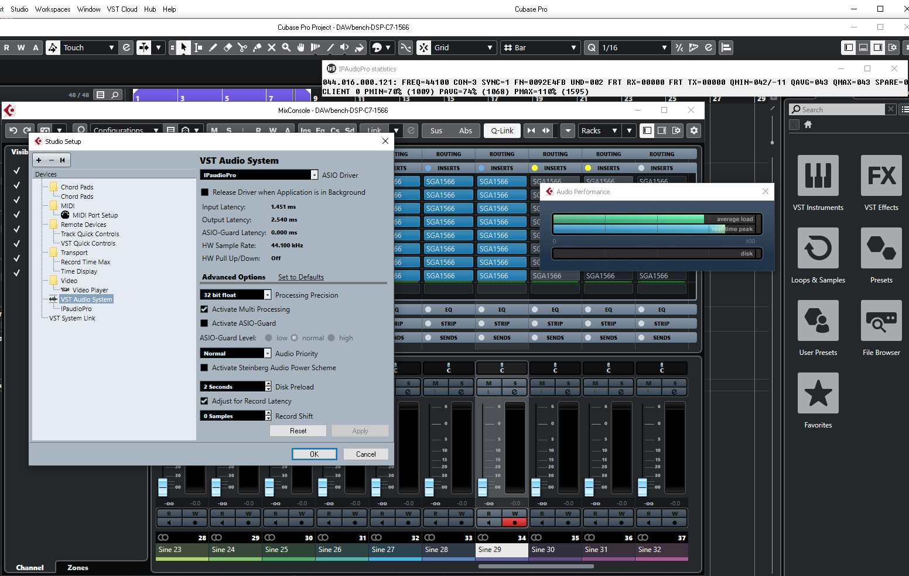Click Reset in Studio Setup

(x=298, y=430)
